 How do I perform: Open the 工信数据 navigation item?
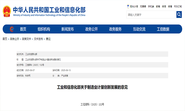point(163,29)
